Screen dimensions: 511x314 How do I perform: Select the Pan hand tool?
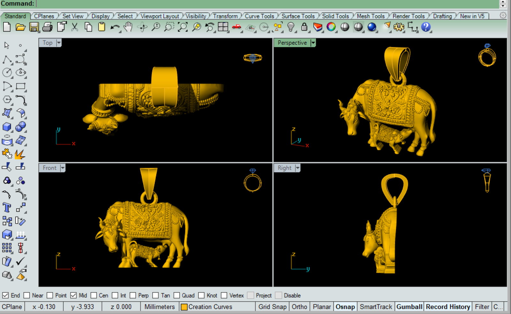point(128,27)
